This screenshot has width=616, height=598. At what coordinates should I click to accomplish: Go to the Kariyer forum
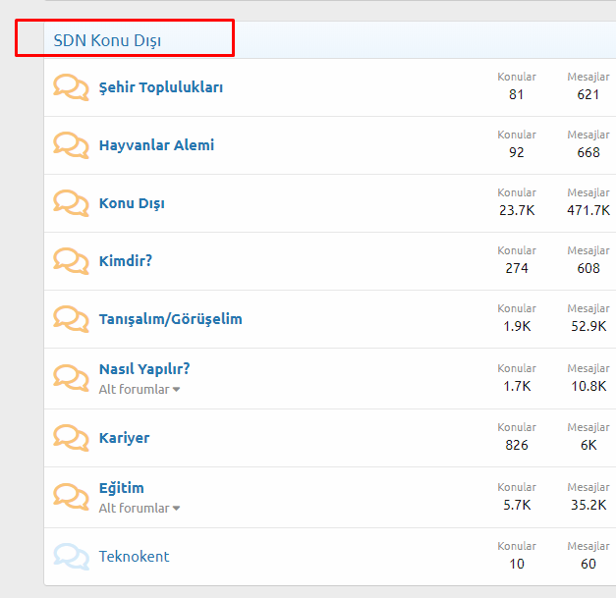coord(125,438)
